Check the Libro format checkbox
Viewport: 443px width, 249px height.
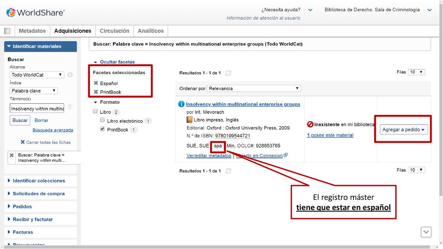click(x=95, y=111)
